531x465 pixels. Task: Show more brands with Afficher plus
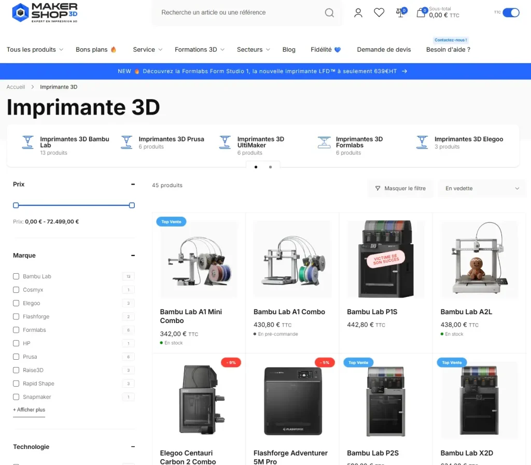(x=29, y=410)
